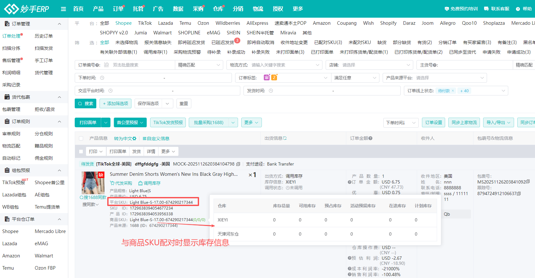Click the purple 审 order tag icon

267,77
